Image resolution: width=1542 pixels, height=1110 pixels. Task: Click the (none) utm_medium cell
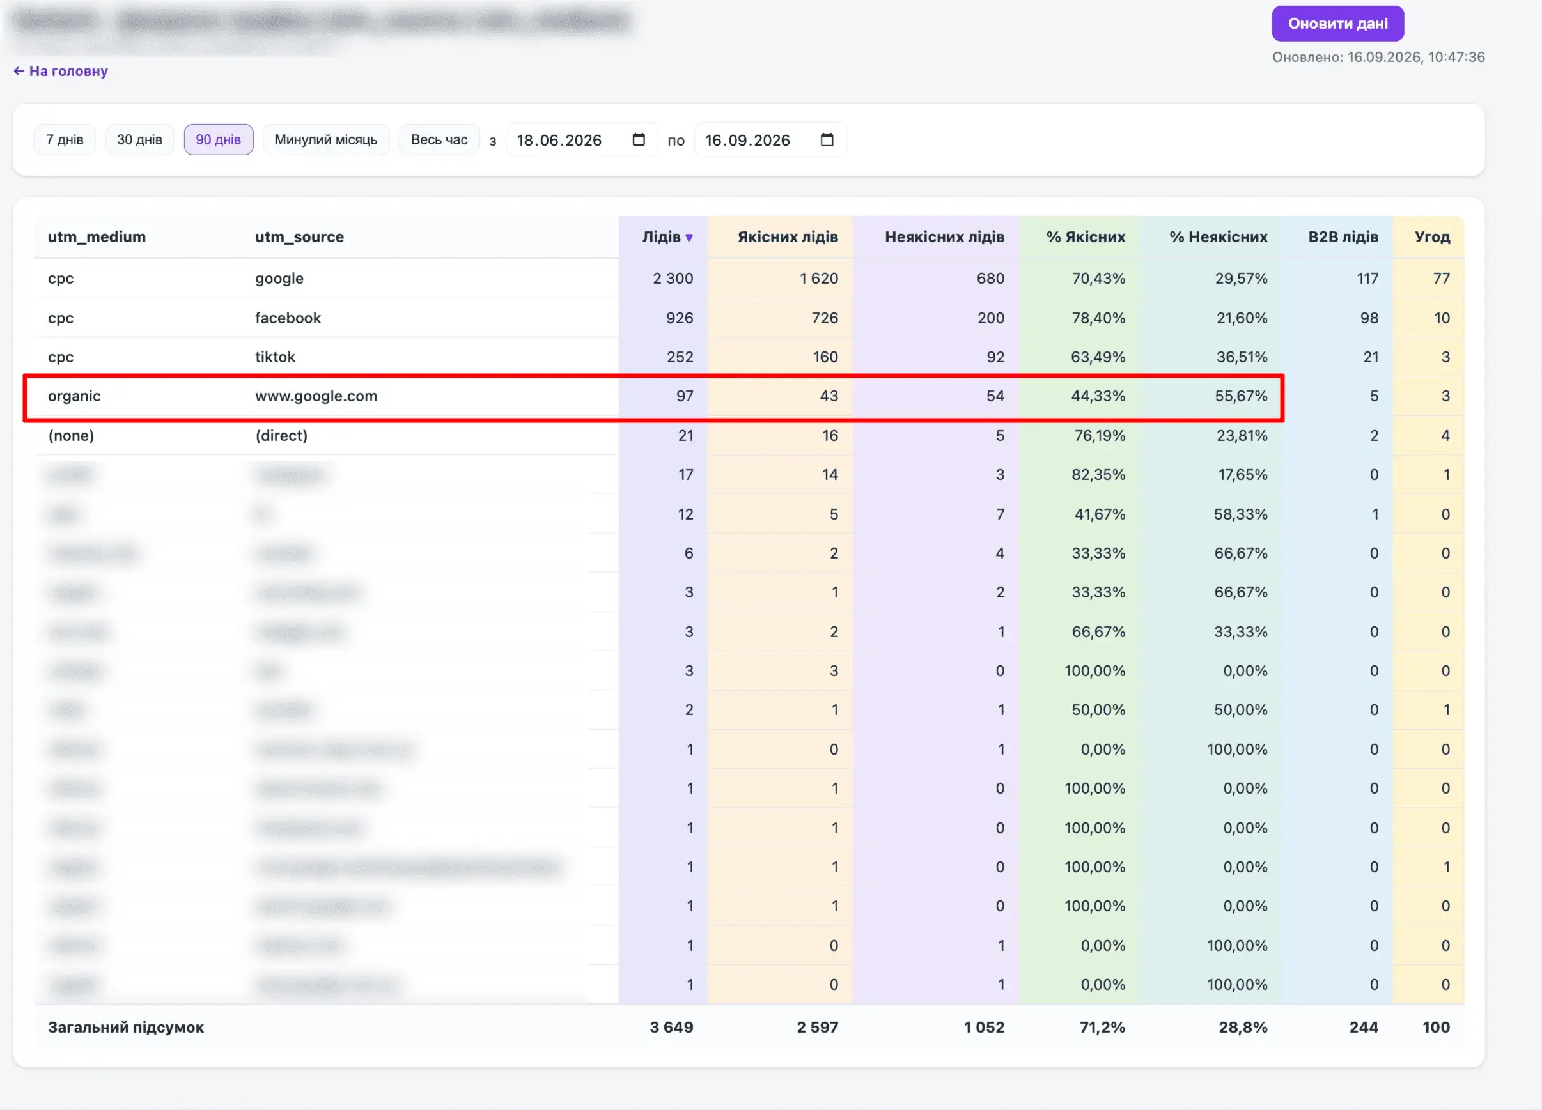(71, 435)
